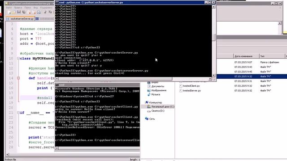This screenshot has width=287, height=161.
Task: Click line number 18 in Notepad++ margin
Action: pyautogui.click(x=11, y=98)
